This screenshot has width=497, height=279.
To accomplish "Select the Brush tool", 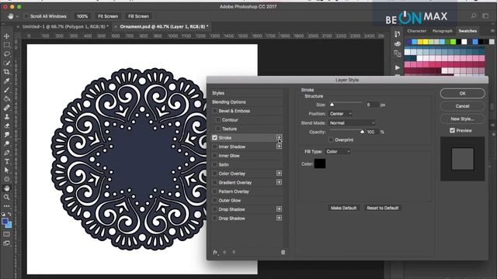I will (7, 90).
